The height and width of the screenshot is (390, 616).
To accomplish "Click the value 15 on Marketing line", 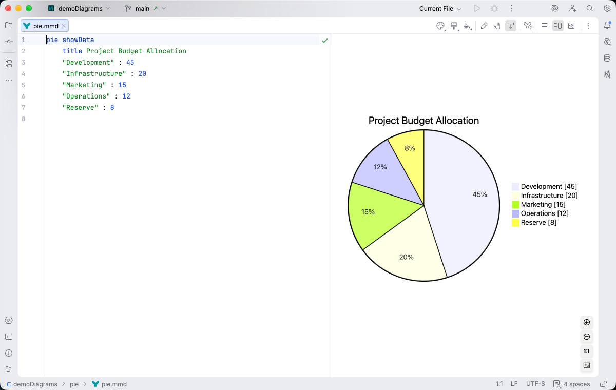I will (x=122, y=85).
